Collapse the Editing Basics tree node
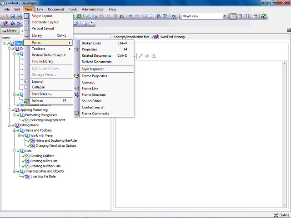This screenshot has width=291, height=218. click(x=9, y=125)
